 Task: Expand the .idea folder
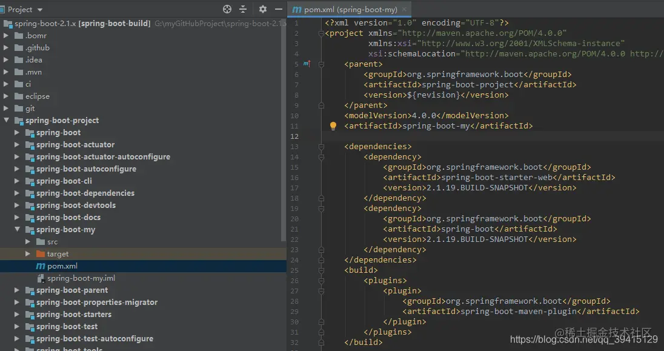6,60
